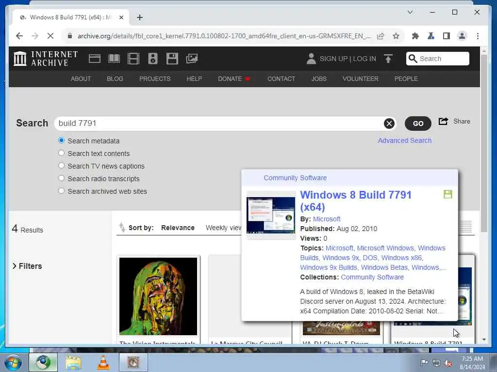497x372 pixels.
Task: Open the Software floppy disk icon
Action: point(172,59)
